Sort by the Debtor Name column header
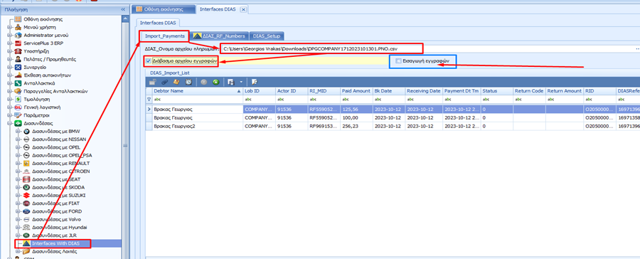 (197, 90)
